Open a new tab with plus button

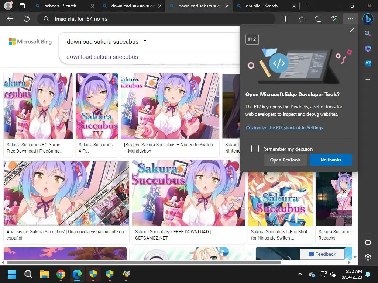pos(306,6)
